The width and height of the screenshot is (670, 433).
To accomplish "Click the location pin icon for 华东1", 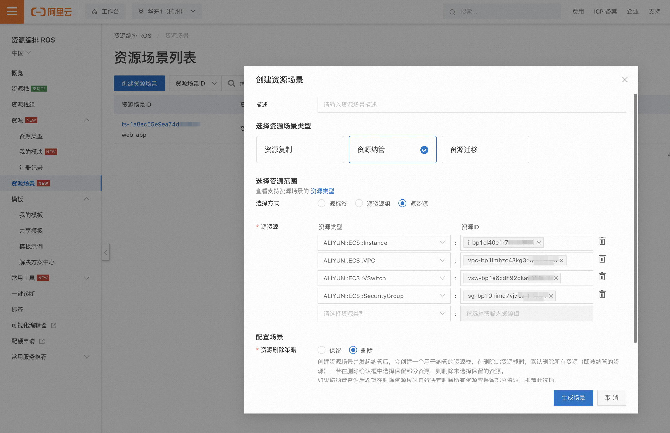I will 141,12.
